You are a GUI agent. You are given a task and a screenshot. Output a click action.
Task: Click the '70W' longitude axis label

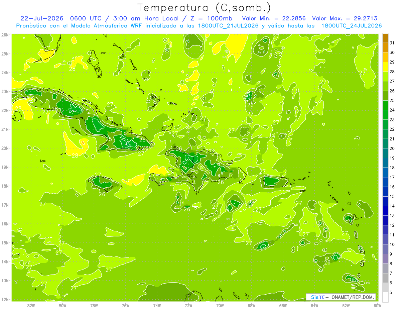pyautogui.click(x=220, y=305)
